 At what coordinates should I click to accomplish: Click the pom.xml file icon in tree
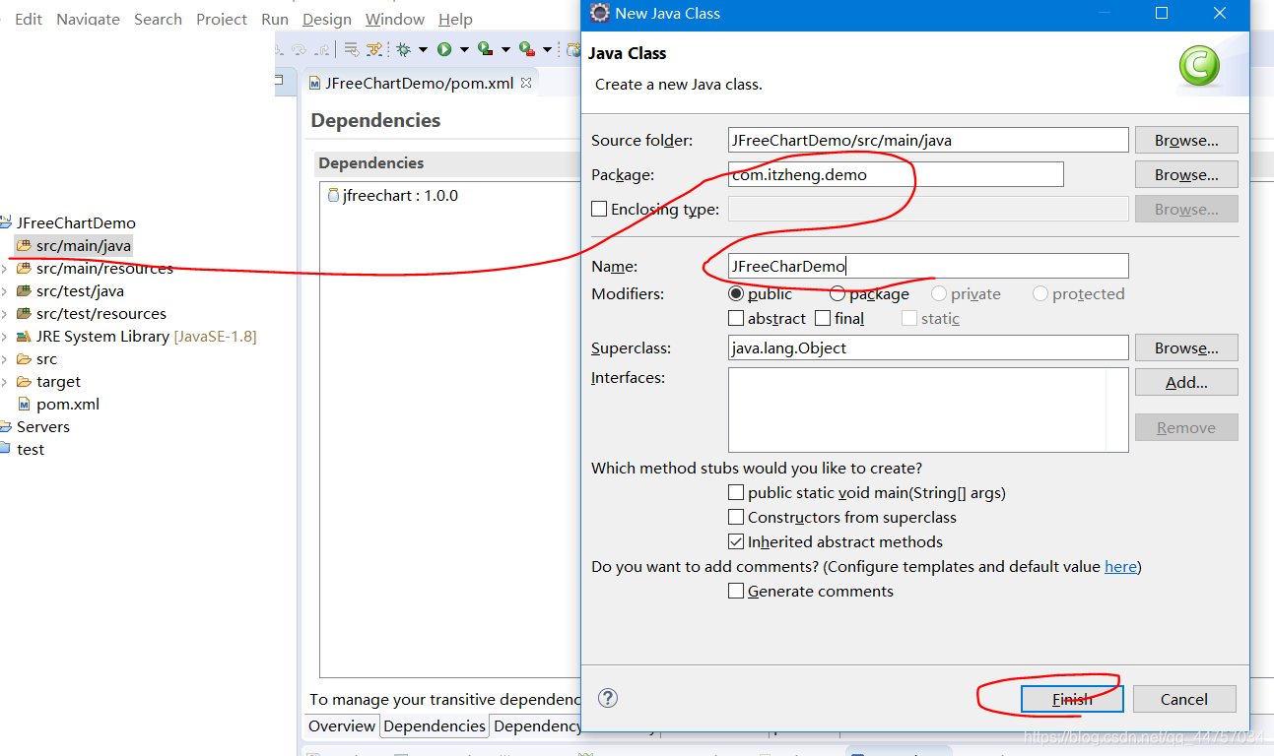(24, 404)
